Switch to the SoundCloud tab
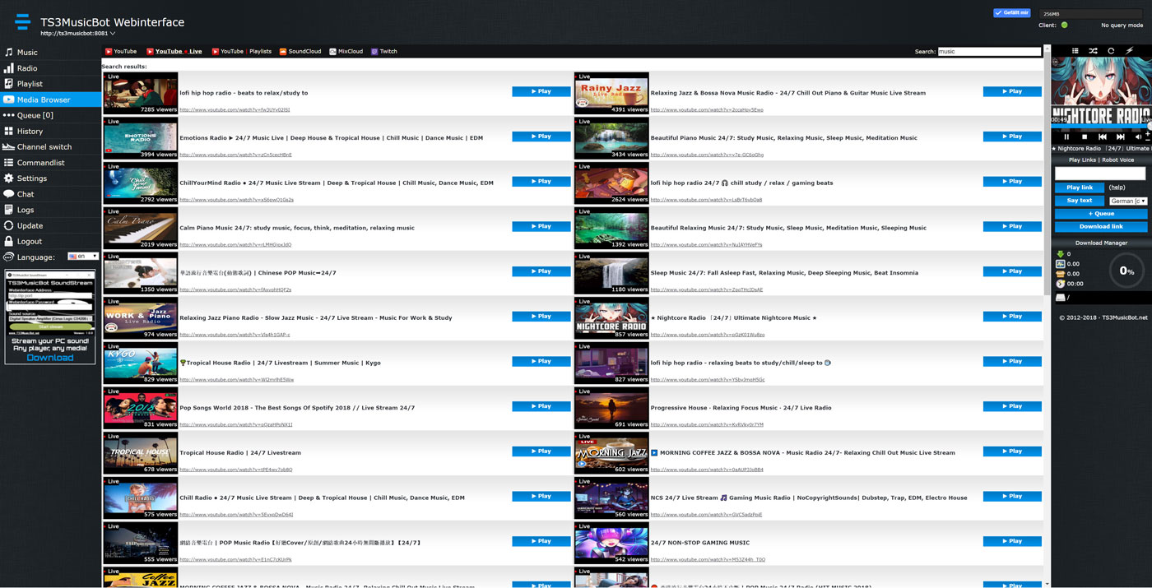This screenshot has width=1152, height=588. [x=300, y=52]
